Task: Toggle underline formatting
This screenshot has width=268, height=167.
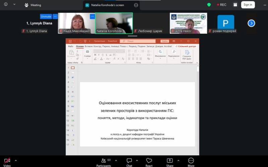Action: (x=103, y=55)
